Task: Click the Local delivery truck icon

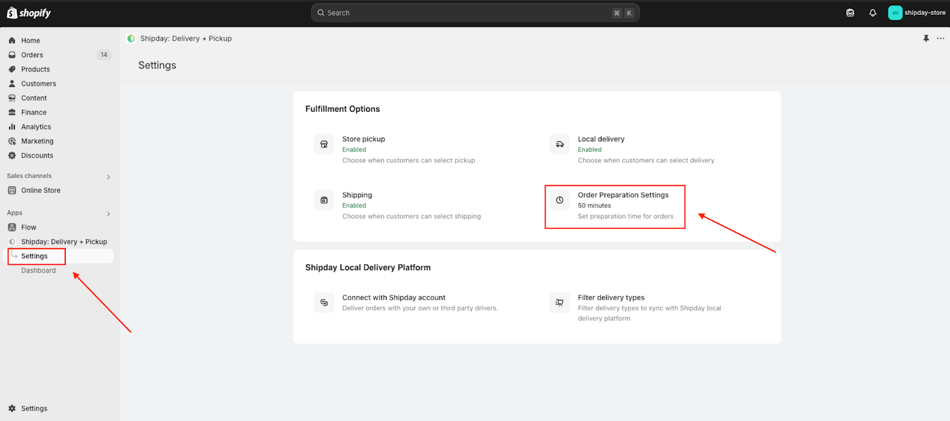Action: tap(559, 144)
